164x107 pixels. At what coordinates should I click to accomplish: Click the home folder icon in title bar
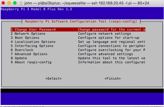(21, 3)
